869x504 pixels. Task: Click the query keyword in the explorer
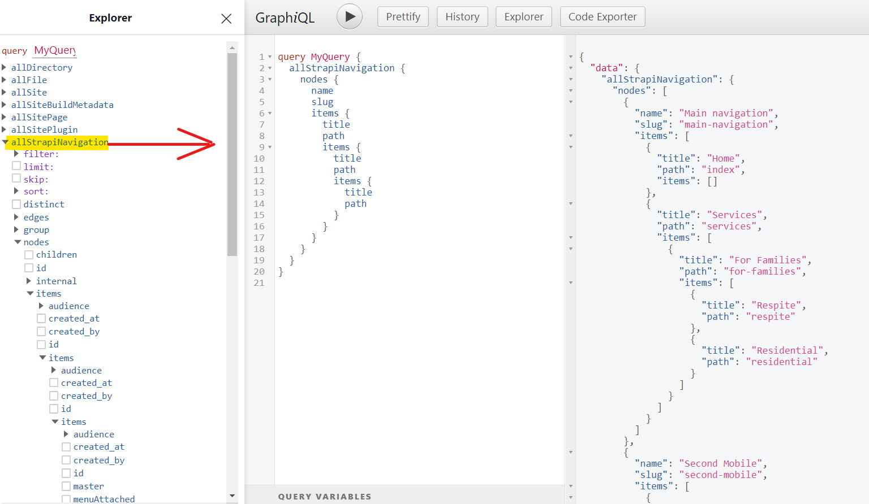[14, 51]
